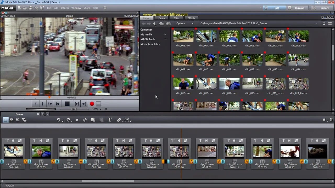Redo the last action
The image size is (335, 188).
coord(68,120)
